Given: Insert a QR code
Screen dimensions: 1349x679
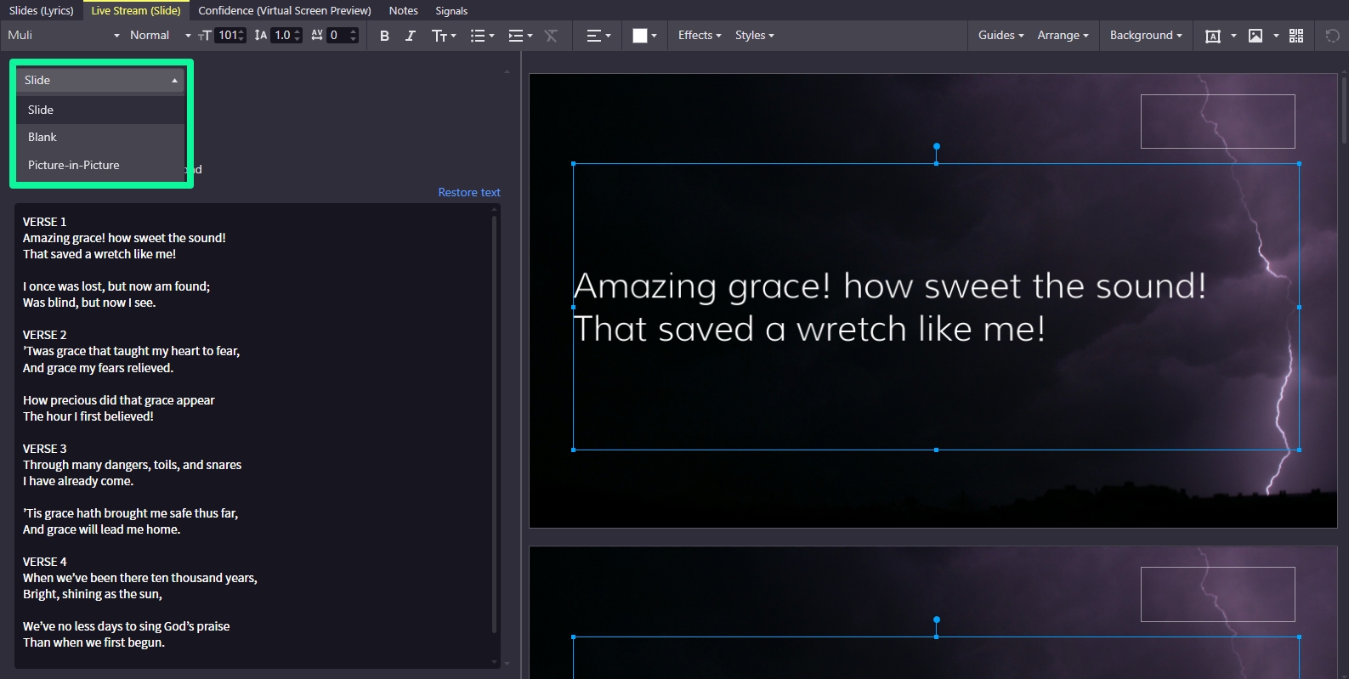Looking at the screenshot, I should [x=1296, y=36].
